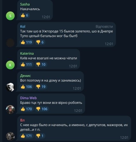136x142 pixels.
Task: Like Dima Web's message with 170 reactions
Action: coord(26,109)
